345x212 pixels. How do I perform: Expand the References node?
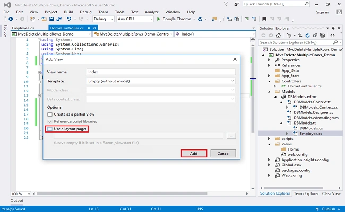point(269,65)
